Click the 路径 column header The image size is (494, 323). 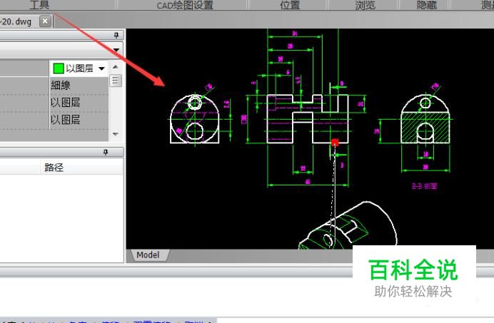(54, 167)
